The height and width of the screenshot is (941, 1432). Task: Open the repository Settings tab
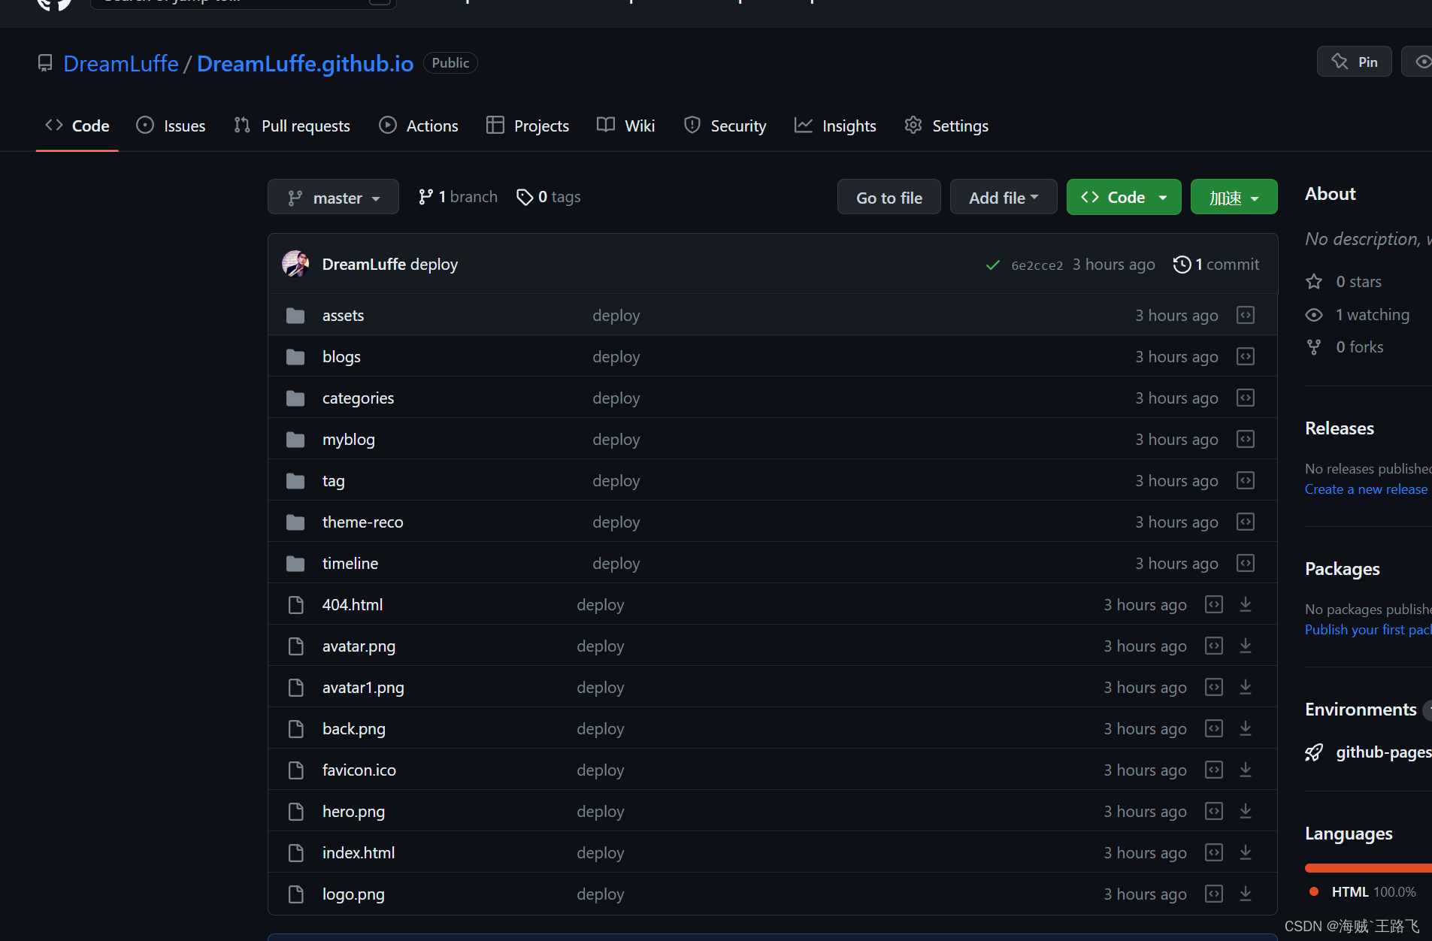[946, 126]
